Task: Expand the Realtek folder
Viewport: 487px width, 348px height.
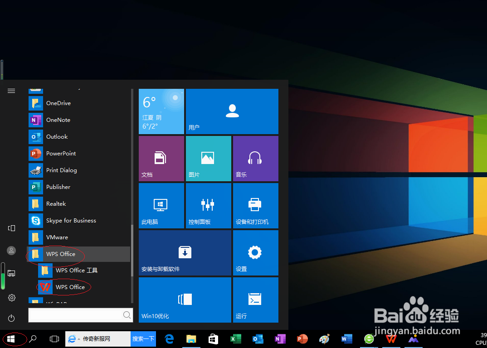Action: [79, 203]
